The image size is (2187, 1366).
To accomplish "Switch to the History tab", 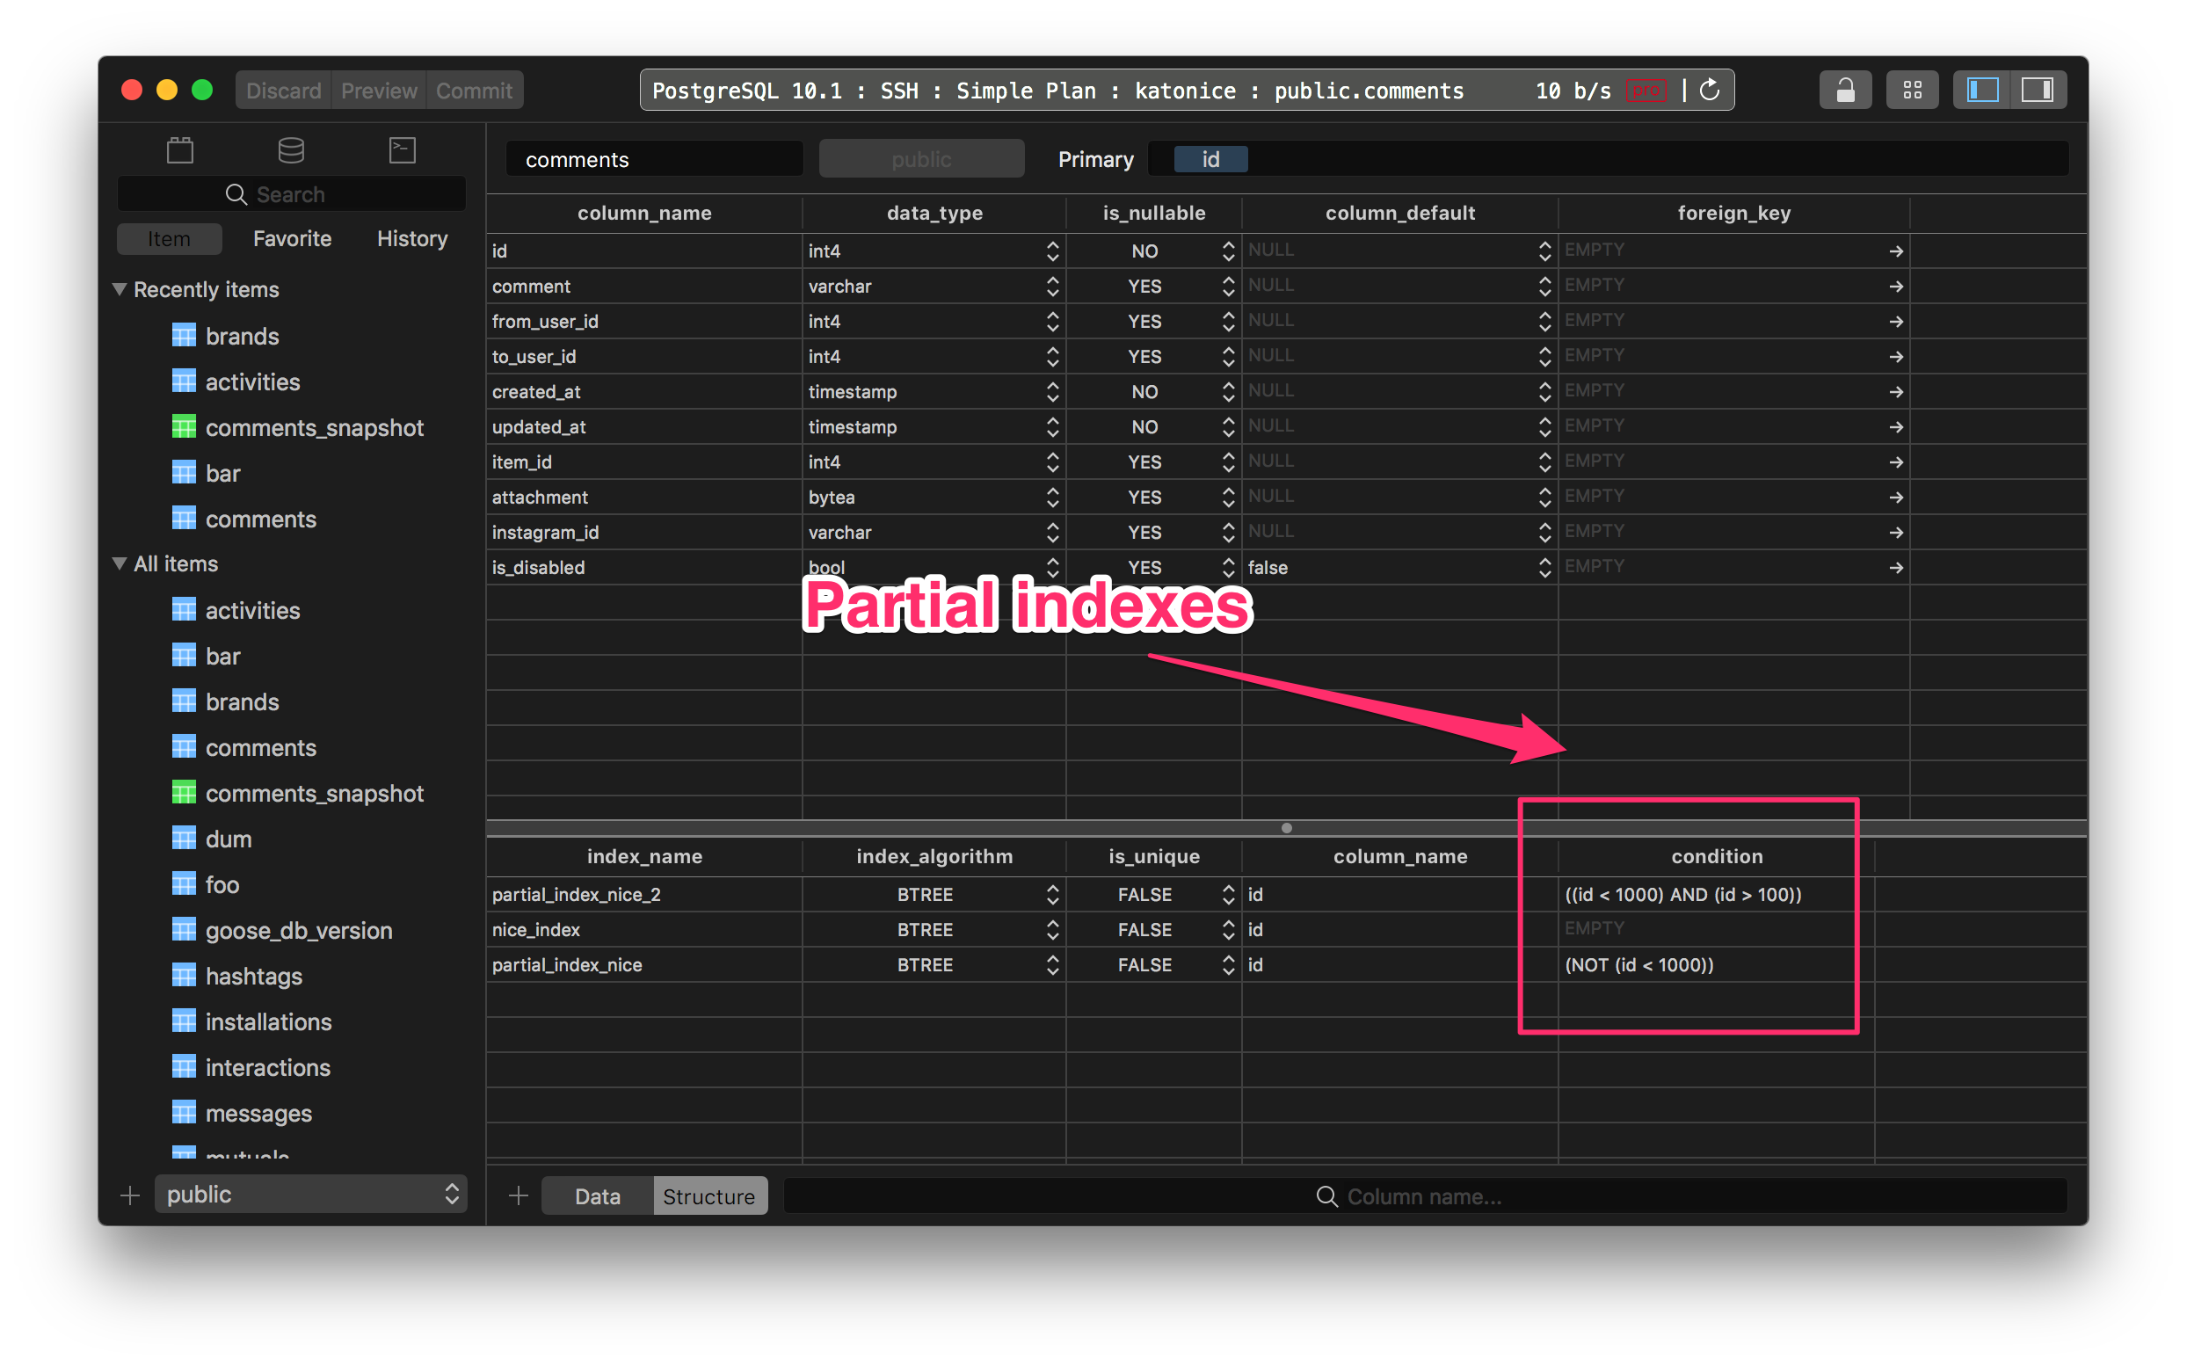I will (x=411, y=238).
